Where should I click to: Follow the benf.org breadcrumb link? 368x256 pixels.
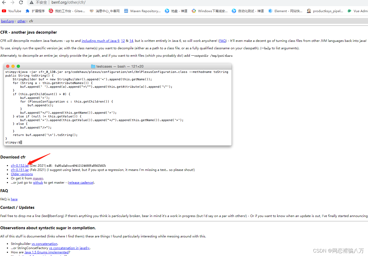coord(7,21)
